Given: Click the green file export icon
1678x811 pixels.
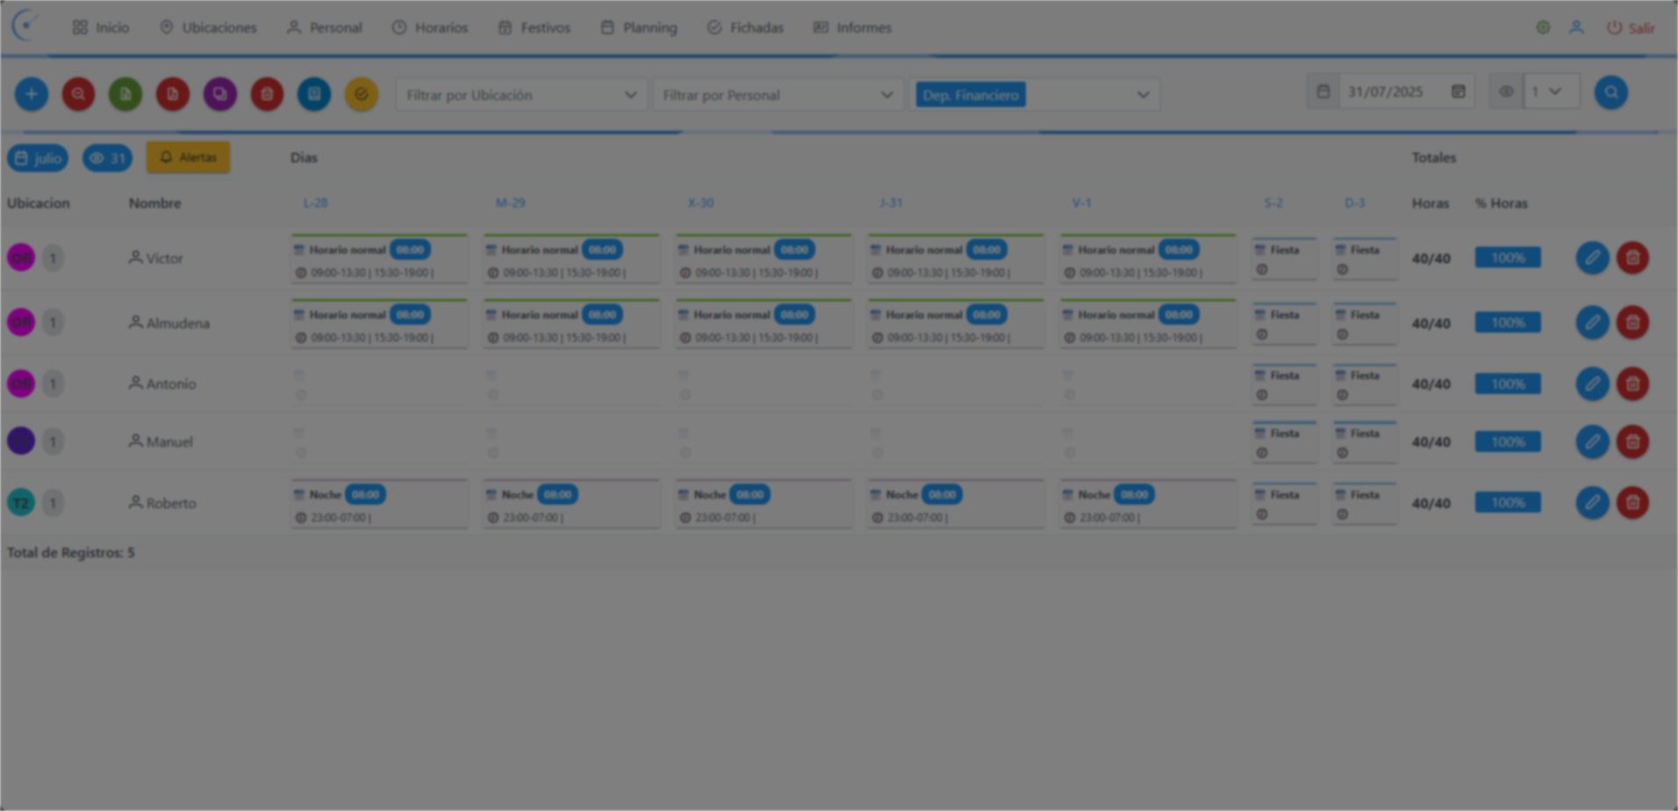Looking at the screenshot, I should pyautogui.click(x=125, y=94).
